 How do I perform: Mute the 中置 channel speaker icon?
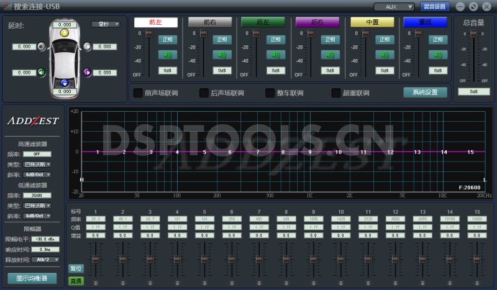(x=385, y=55)
